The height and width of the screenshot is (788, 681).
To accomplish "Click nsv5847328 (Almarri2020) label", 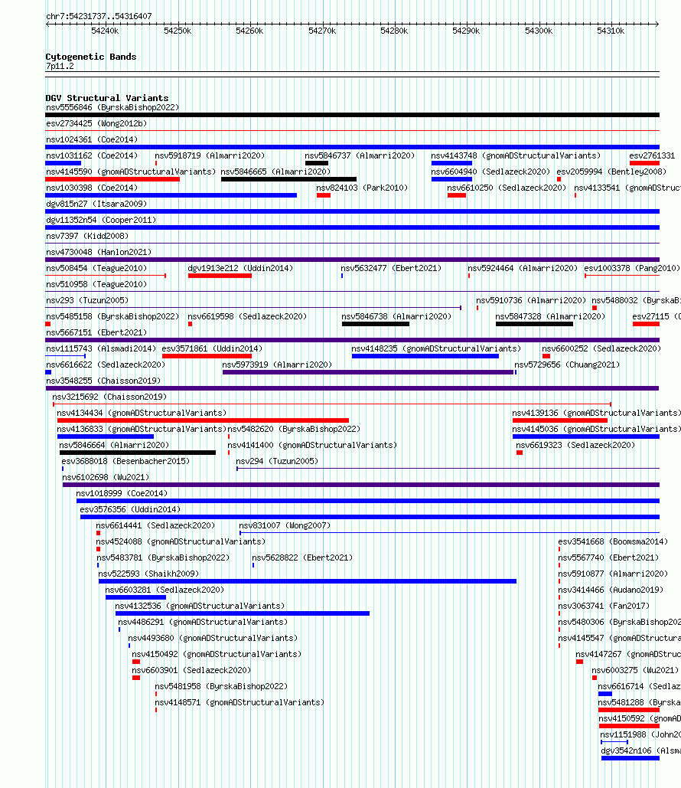I will tap(550, 316).
